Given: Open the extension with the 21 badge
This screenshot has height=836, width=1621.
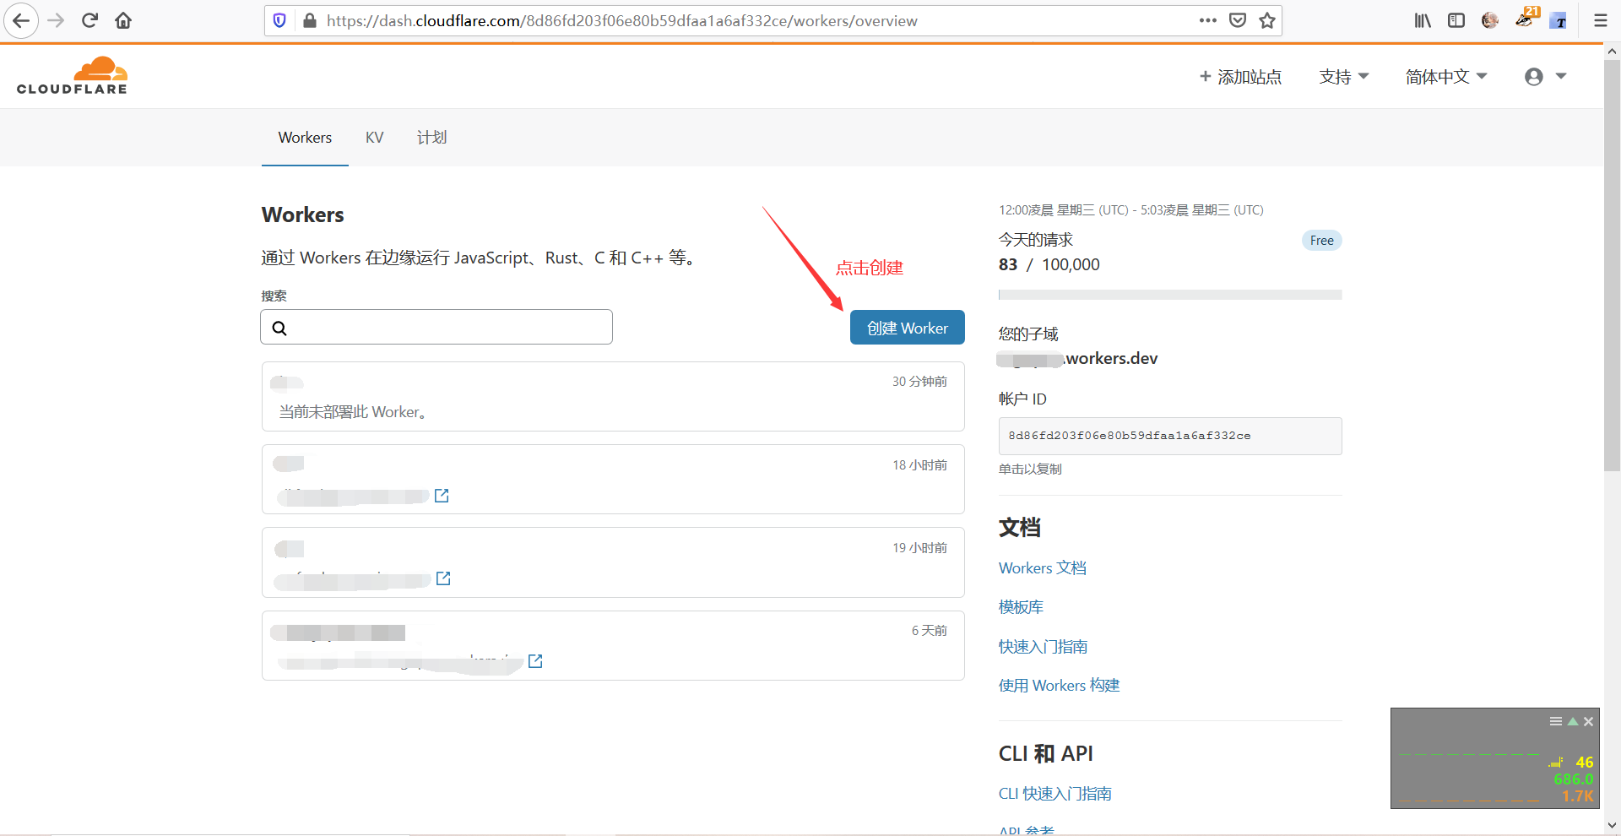Looking at the screenshot, I should 1526,19.
